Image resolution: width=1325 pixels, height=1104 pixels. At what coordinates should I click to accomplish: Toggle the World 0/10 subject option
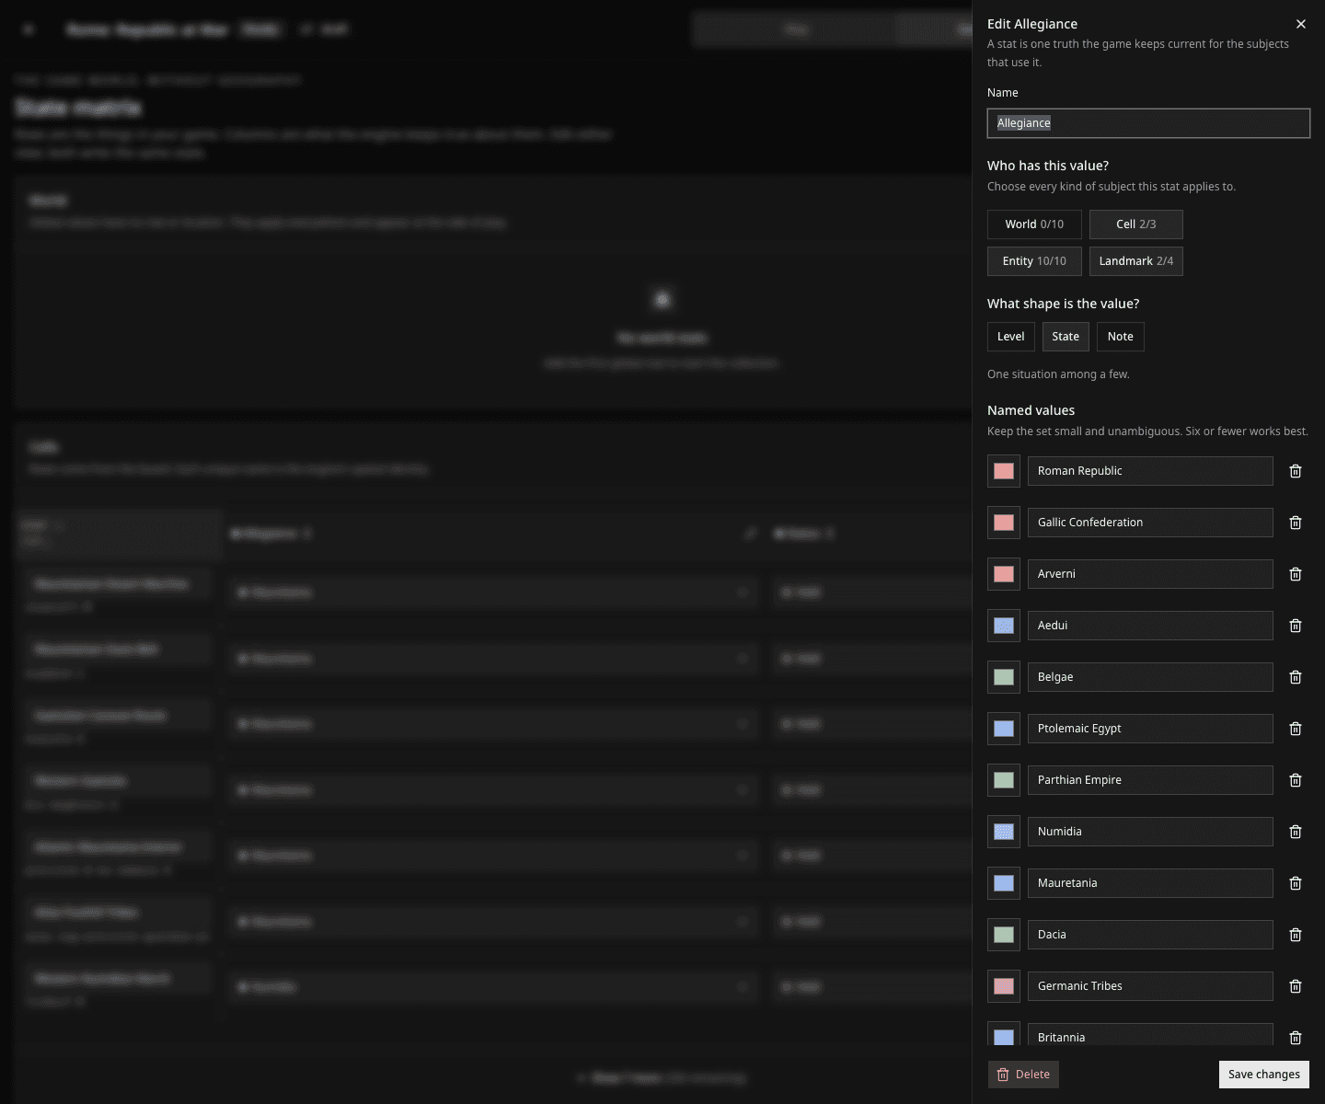coord(1034,224)
